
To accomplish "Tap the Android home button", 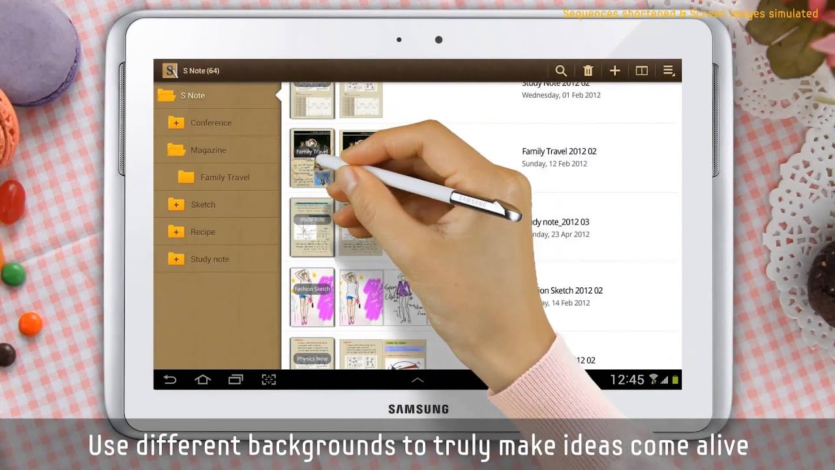I will tap(202, 379).
